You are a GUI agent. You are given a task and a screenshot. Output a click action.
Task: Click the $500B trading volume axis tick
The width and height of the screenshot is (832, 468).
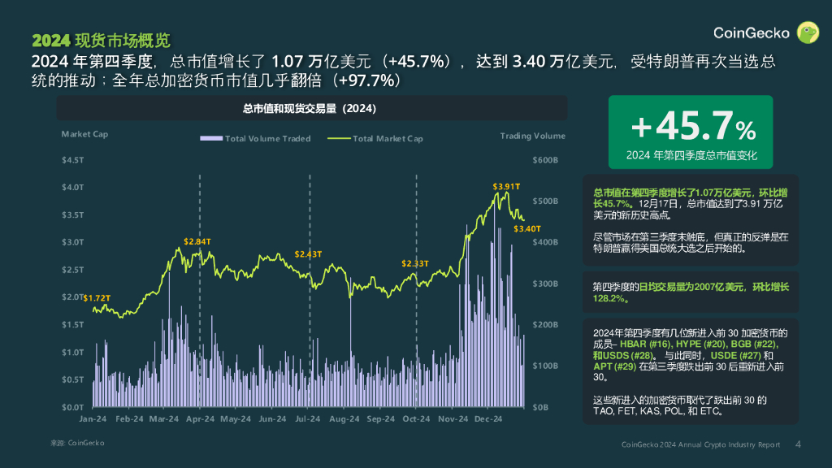tap(545, 201)
